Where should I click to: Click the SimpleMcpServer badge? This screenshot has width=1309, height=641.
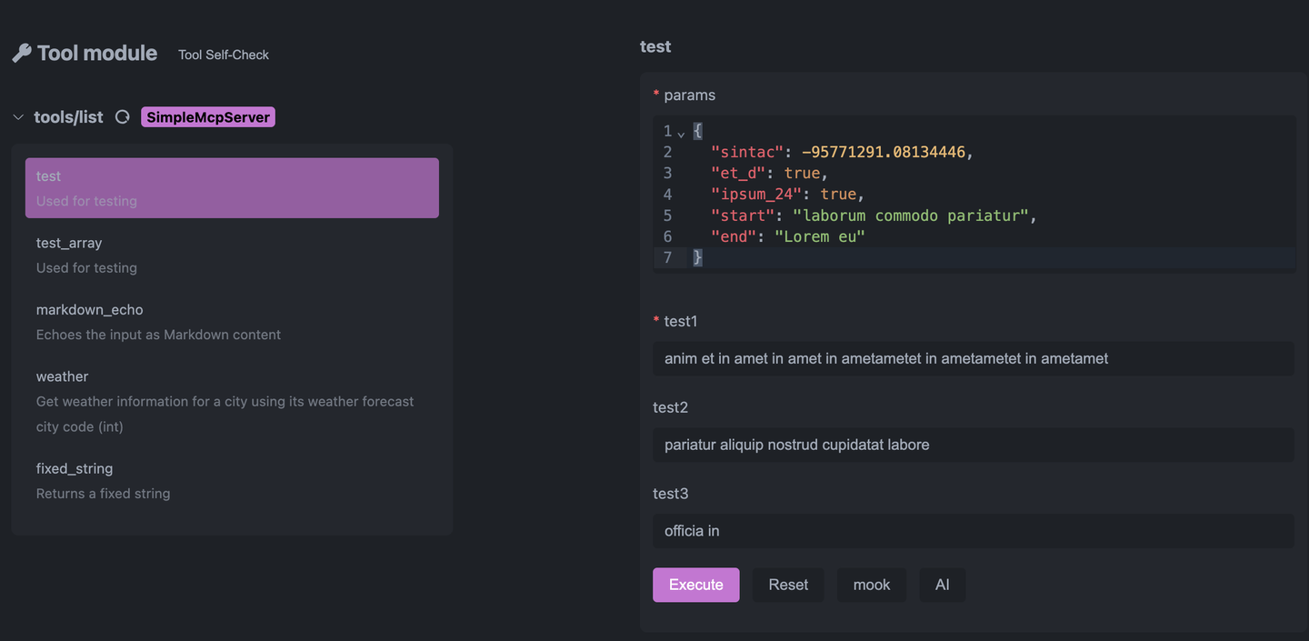tap(208, 117)
